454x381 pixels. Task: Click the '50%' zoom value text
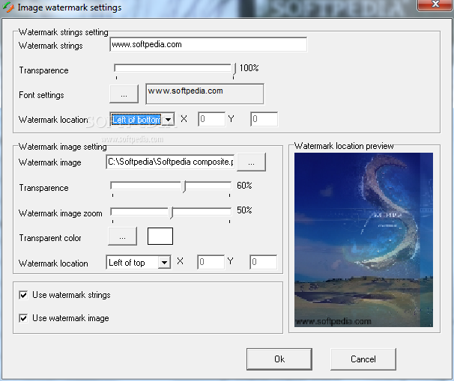click(244, 210)
